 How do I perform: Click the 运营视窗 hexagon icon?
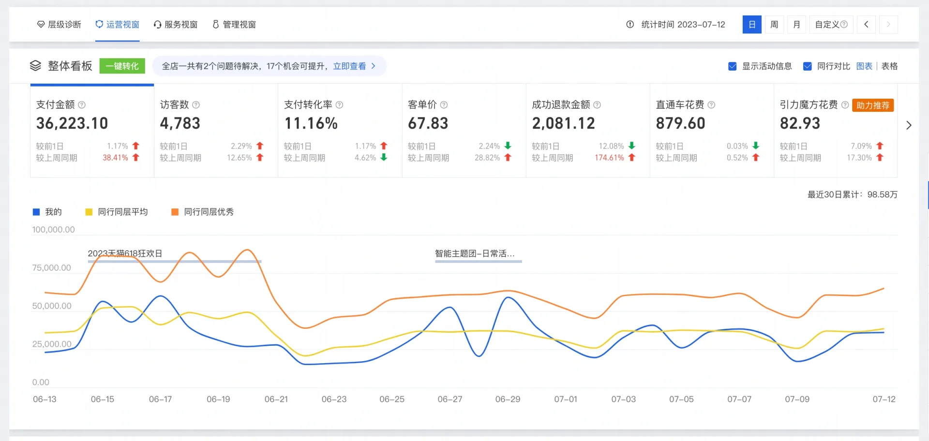(99, 24)
